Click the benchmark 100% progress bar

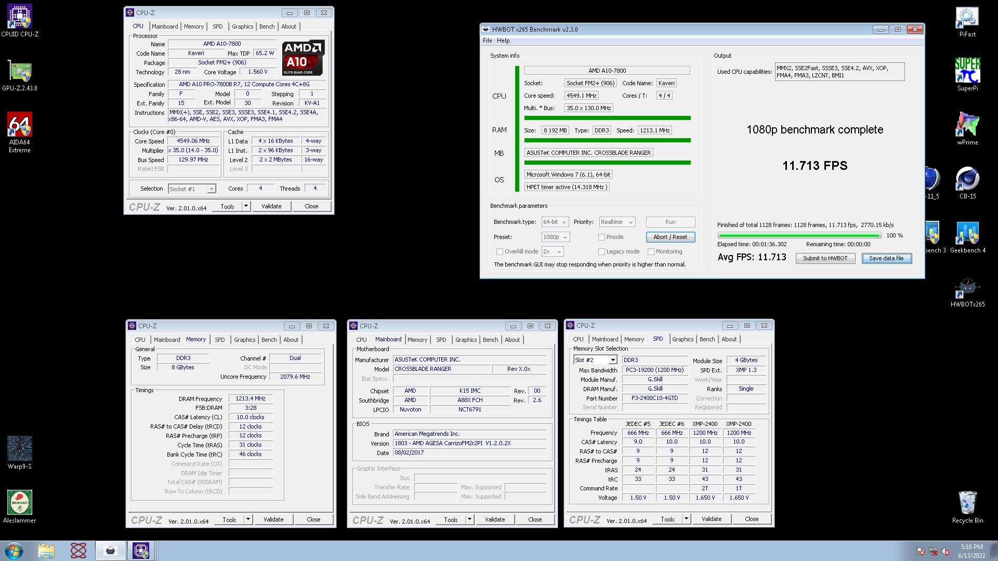pyautogui.click(x=799, y=235)
